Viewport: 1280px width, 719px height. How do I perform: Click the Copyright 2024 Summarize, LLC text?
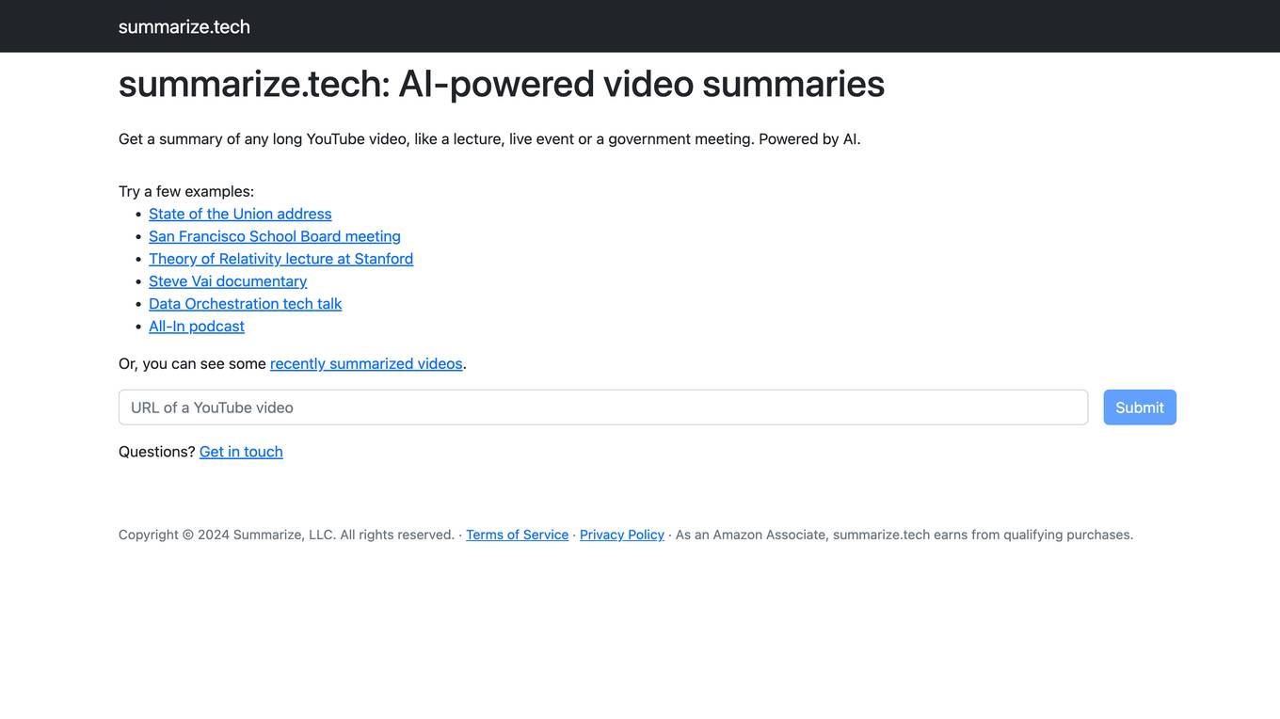(286, 535)
